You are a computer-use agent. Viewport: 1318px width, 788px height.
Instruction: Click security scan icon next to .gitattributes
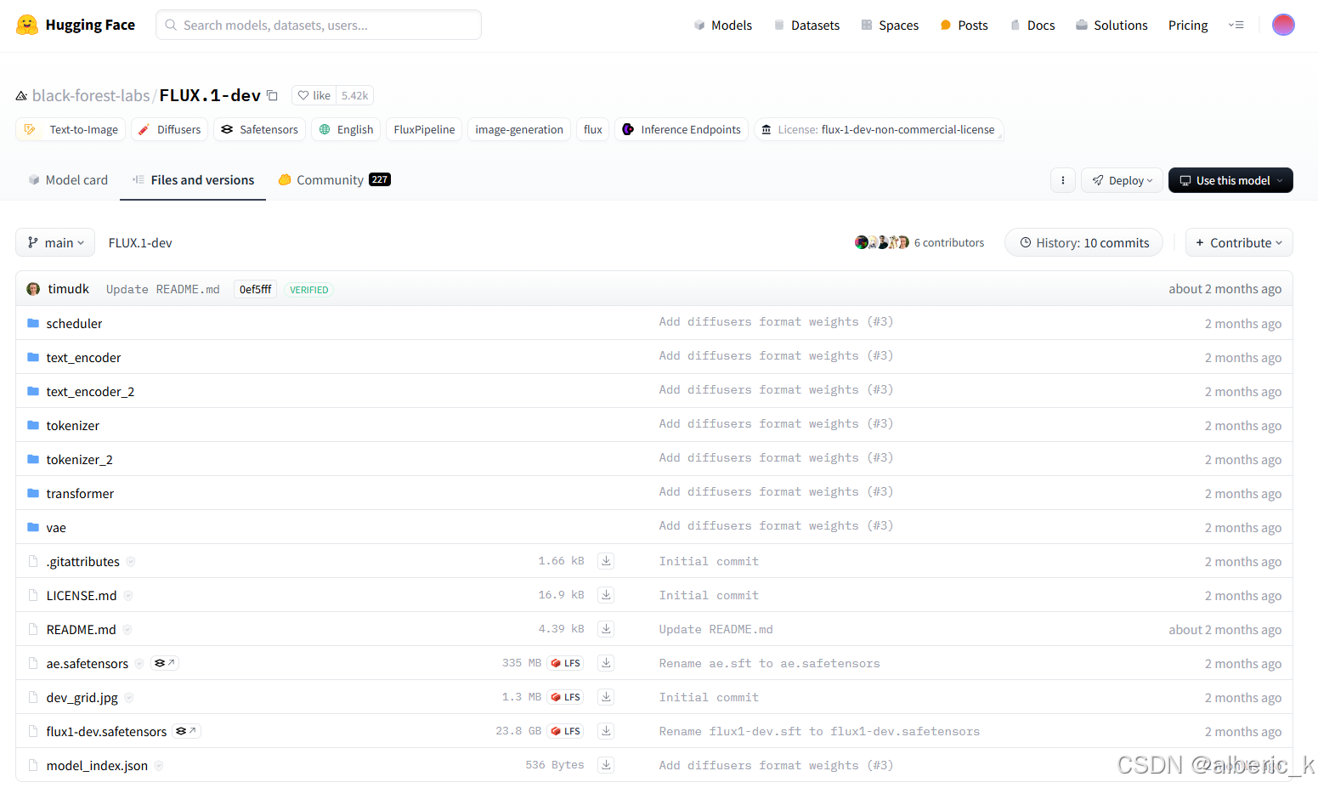click(x=131, y=562)
